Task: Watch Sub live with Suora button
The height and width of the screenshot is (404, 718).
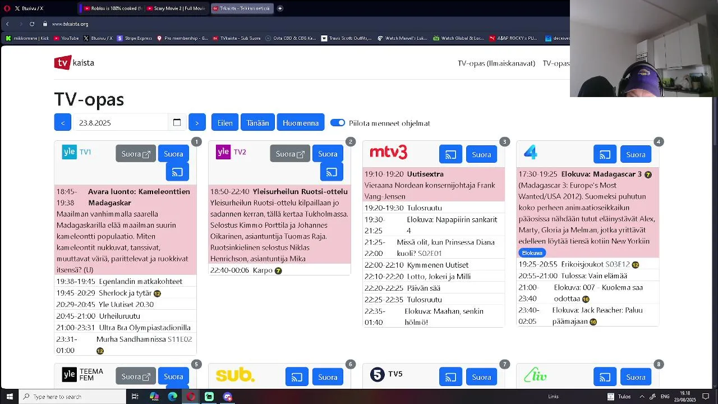Action: coord(328,377)
